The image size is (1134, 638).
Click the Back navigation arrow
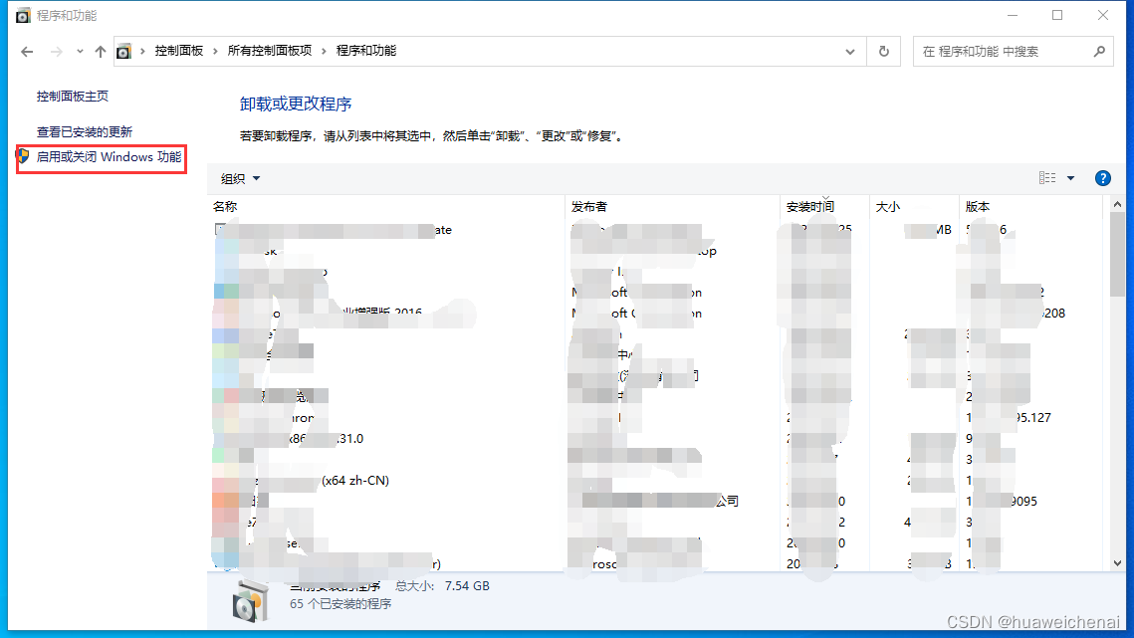click(x=27, y=51)
